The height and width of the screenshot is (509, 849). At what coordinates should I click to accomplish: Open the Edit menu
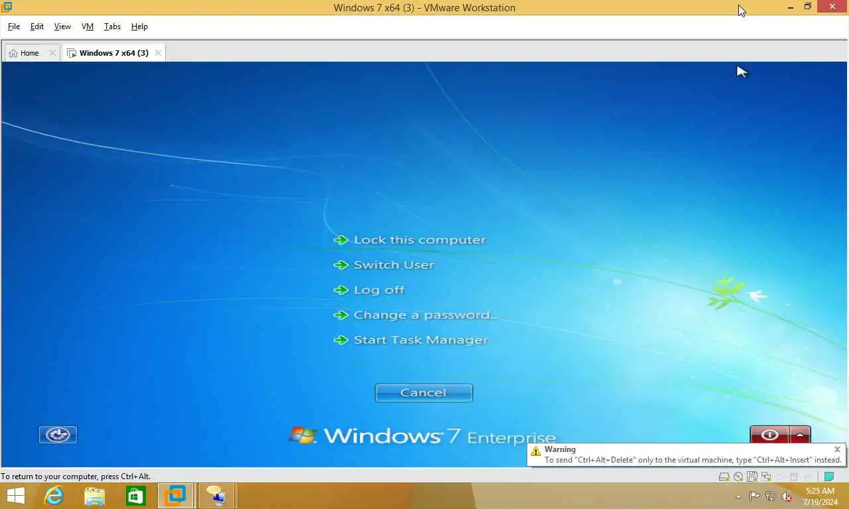click(x=37, y=27)
